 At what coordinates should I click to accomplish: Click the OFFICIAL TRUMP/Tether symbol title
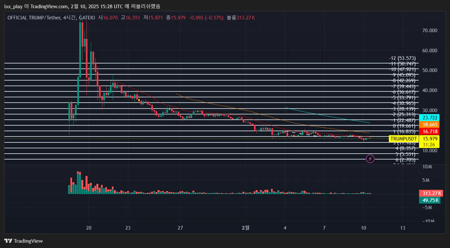point(34,17)
